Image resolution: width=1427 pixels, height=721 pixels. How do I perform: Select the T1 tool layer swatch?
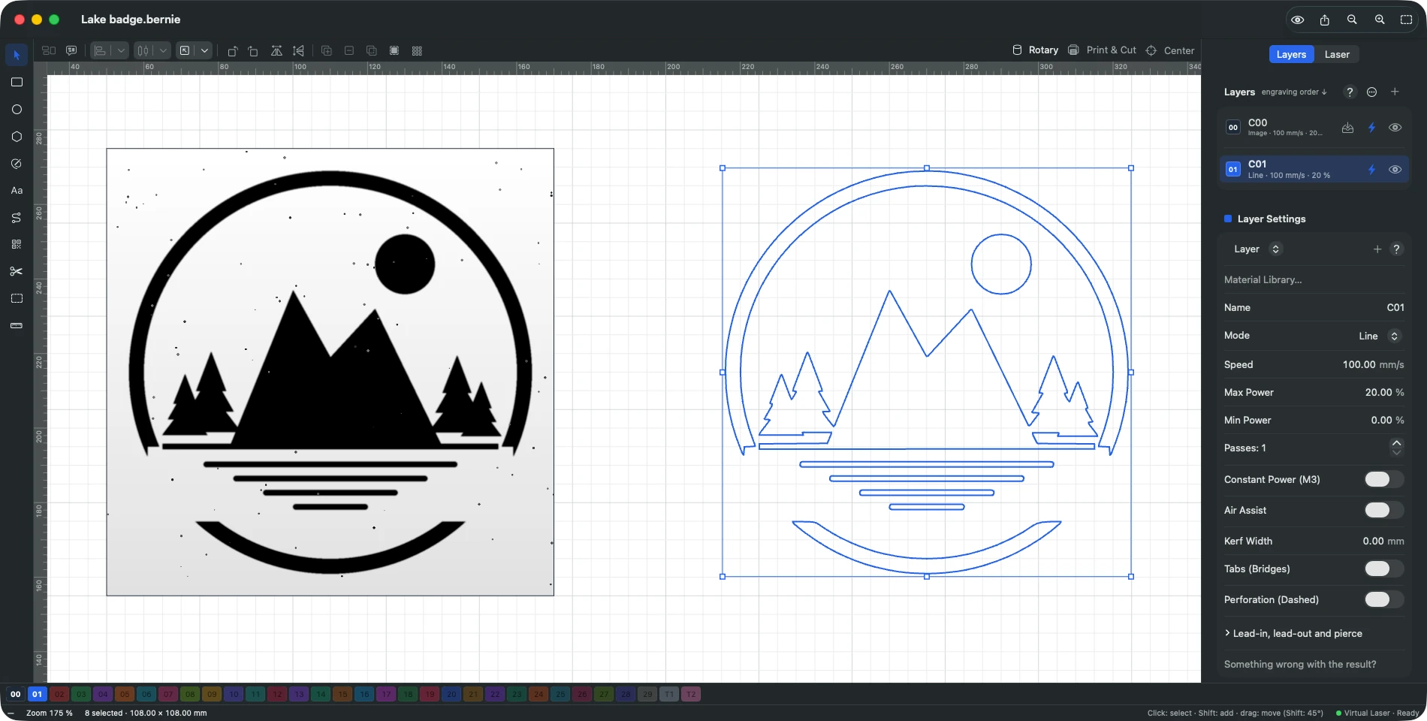(669, 694)
